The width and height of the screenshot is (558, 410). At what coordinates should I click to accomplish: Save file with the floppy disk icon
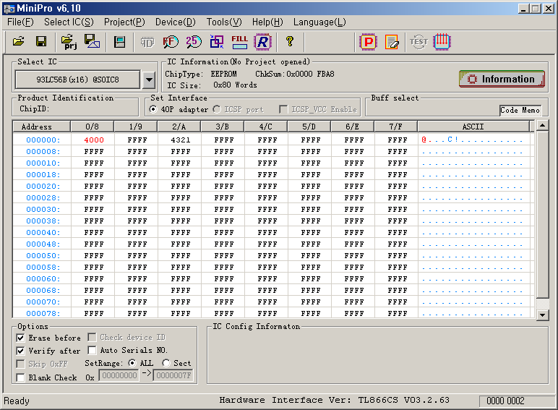pyautogui.click(x=41, y=42)
